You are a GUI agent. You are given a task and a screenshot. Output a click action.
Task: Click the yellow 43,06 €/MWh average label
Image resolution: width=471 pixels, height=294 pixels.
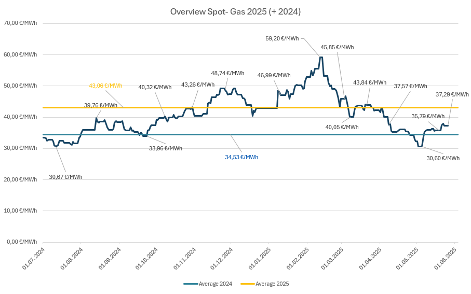(x=105, y=86)
